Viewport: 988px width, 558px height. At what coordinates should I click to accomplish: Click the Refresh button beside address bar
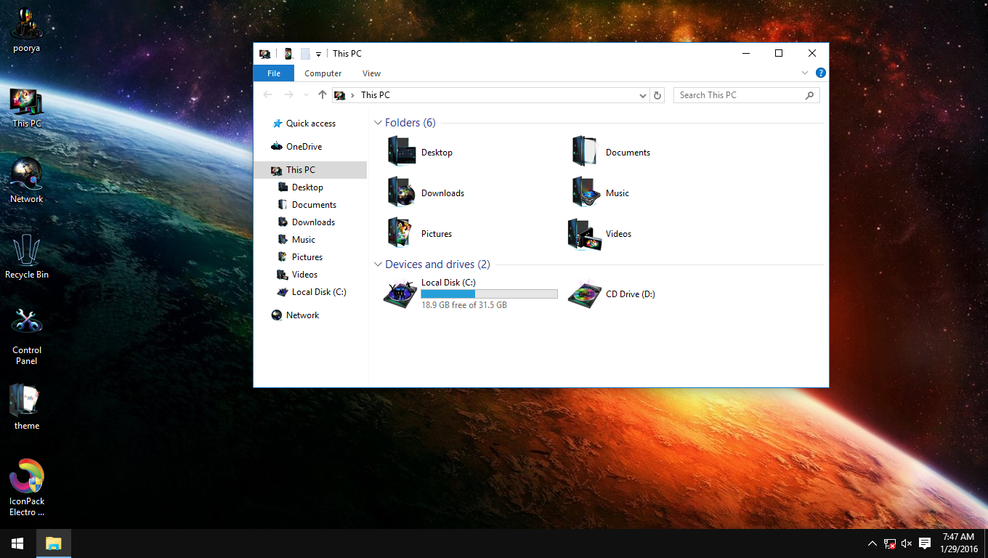pyautogui.click(x=657, y=95)
